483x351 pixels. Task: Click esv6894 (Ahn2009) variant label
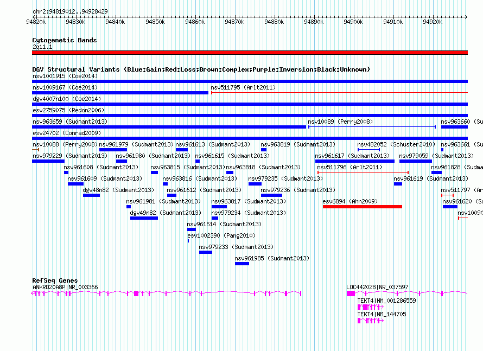point(350,201)
